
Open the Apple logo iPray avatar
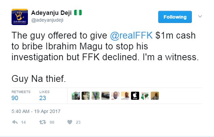pyautogui.click(x=135, y=96)
